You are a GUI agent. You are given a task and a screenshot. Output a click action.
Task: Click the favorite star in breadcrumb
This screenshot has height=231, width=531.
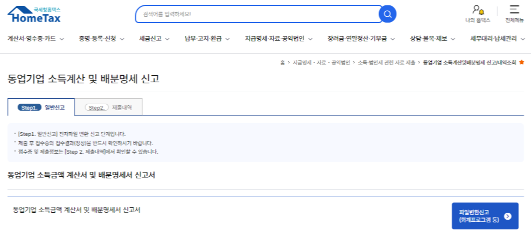(x=521, y=63)
